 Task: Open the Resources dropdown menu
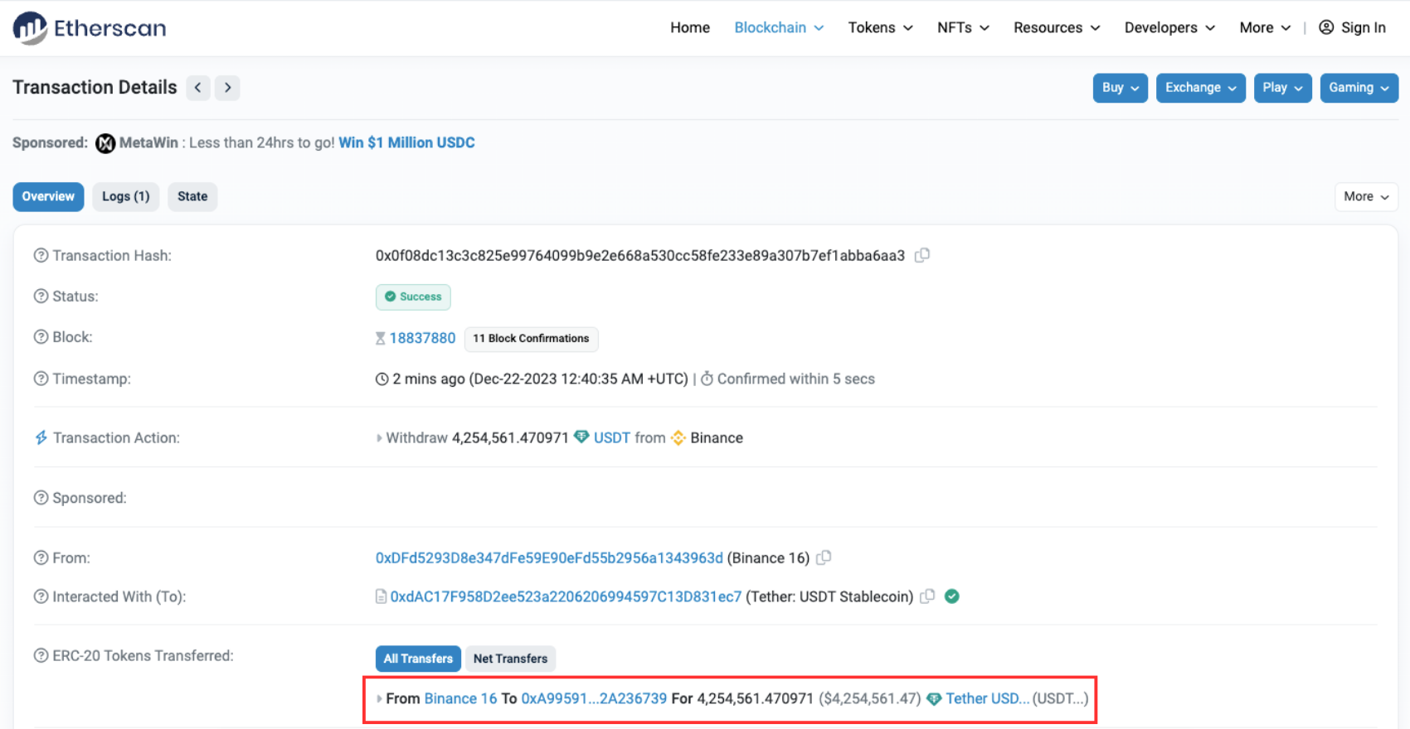1057,27
